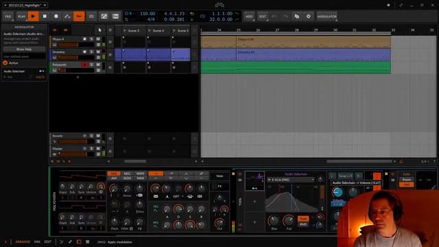
Task: Click the tempo value 110.00
Action: point(147,14)
